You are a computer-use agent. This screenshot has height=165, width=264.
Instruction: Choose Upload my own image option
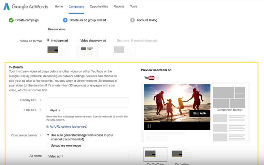pos(48,145)
